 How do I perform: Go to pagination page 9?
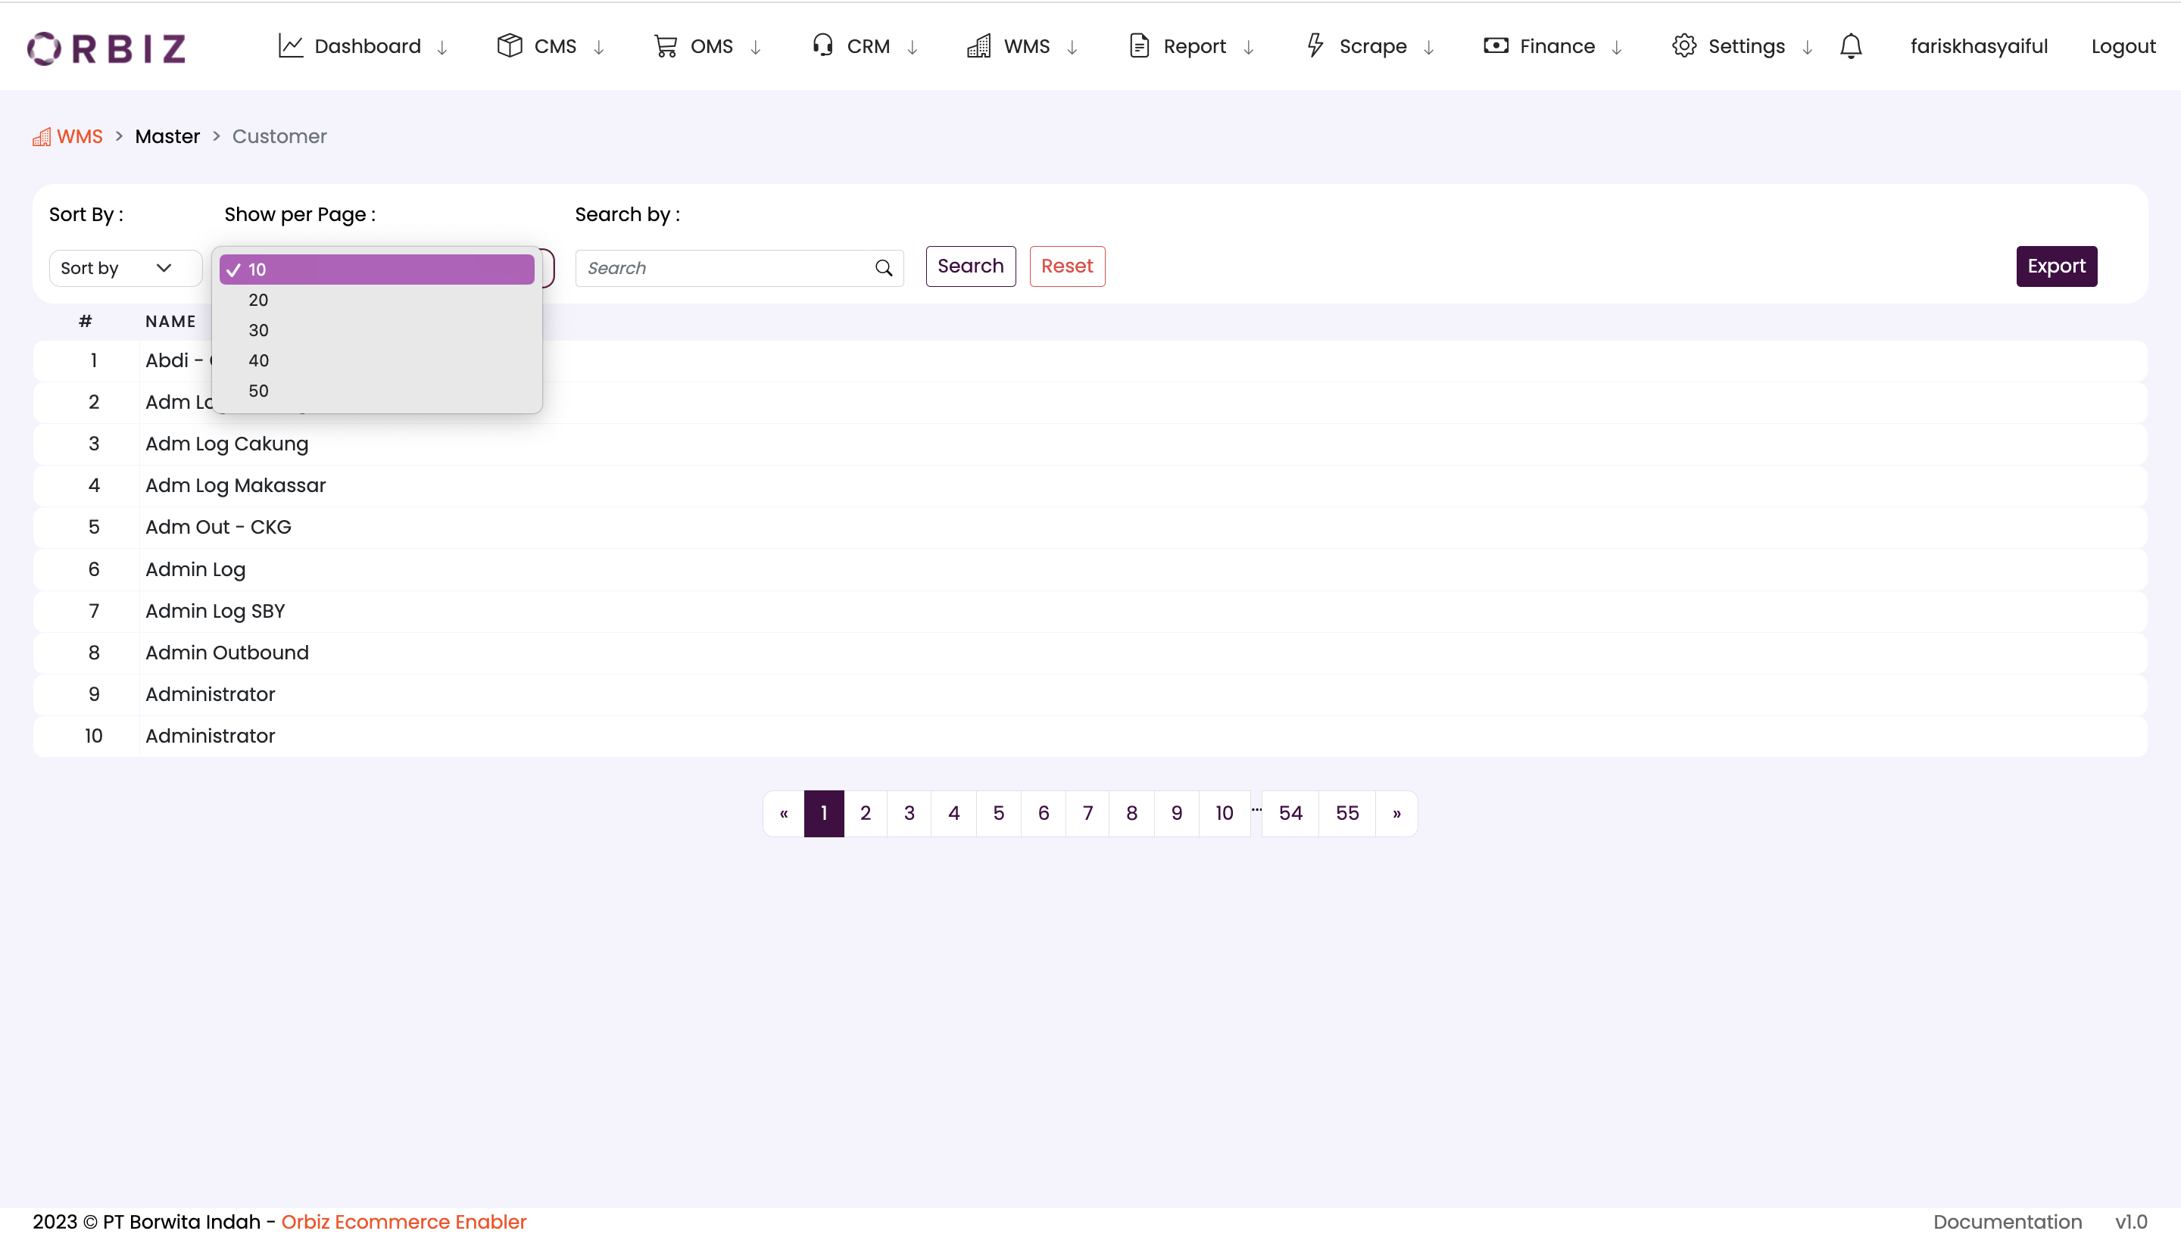pyautogui.click(x=1177, y=814)
